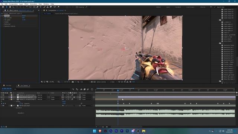Click the motion blur enable icon
Image resolution: width=238 pixels, height=134 pixels.
tap(88, 89)
